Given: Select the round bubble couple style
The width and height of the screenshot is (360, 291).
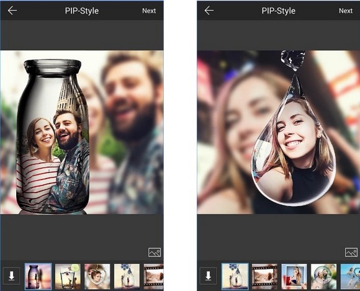Looking at the screenshot, I should tap(324, 276).
